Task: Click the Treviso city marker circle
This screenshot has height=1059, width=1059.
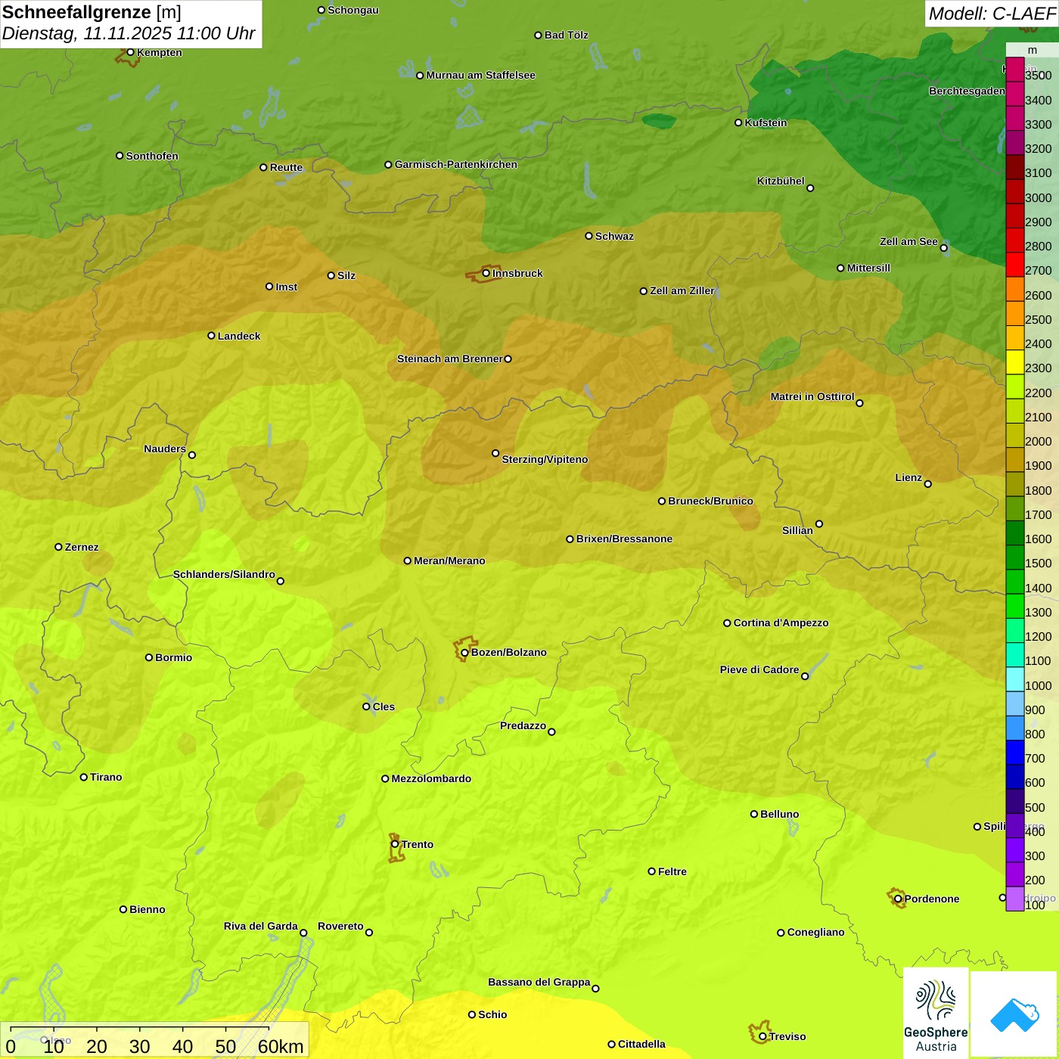Action: coord(762,1036)
